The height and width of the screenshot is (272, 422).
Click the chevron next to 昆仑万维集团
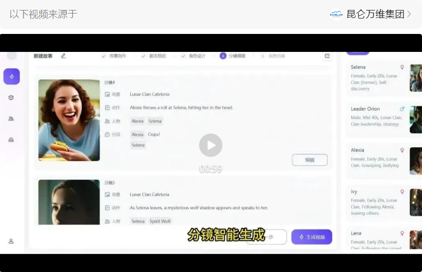tap(410, 14)
